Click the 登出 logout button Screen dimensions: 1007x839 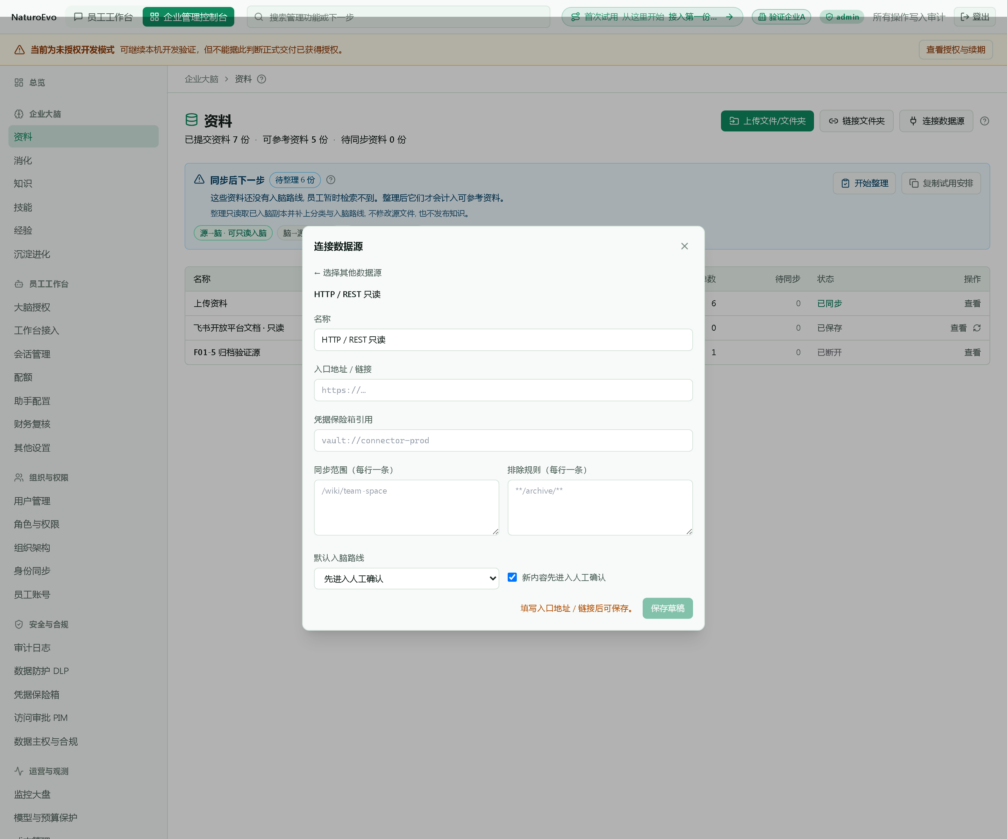coord(975,17)
